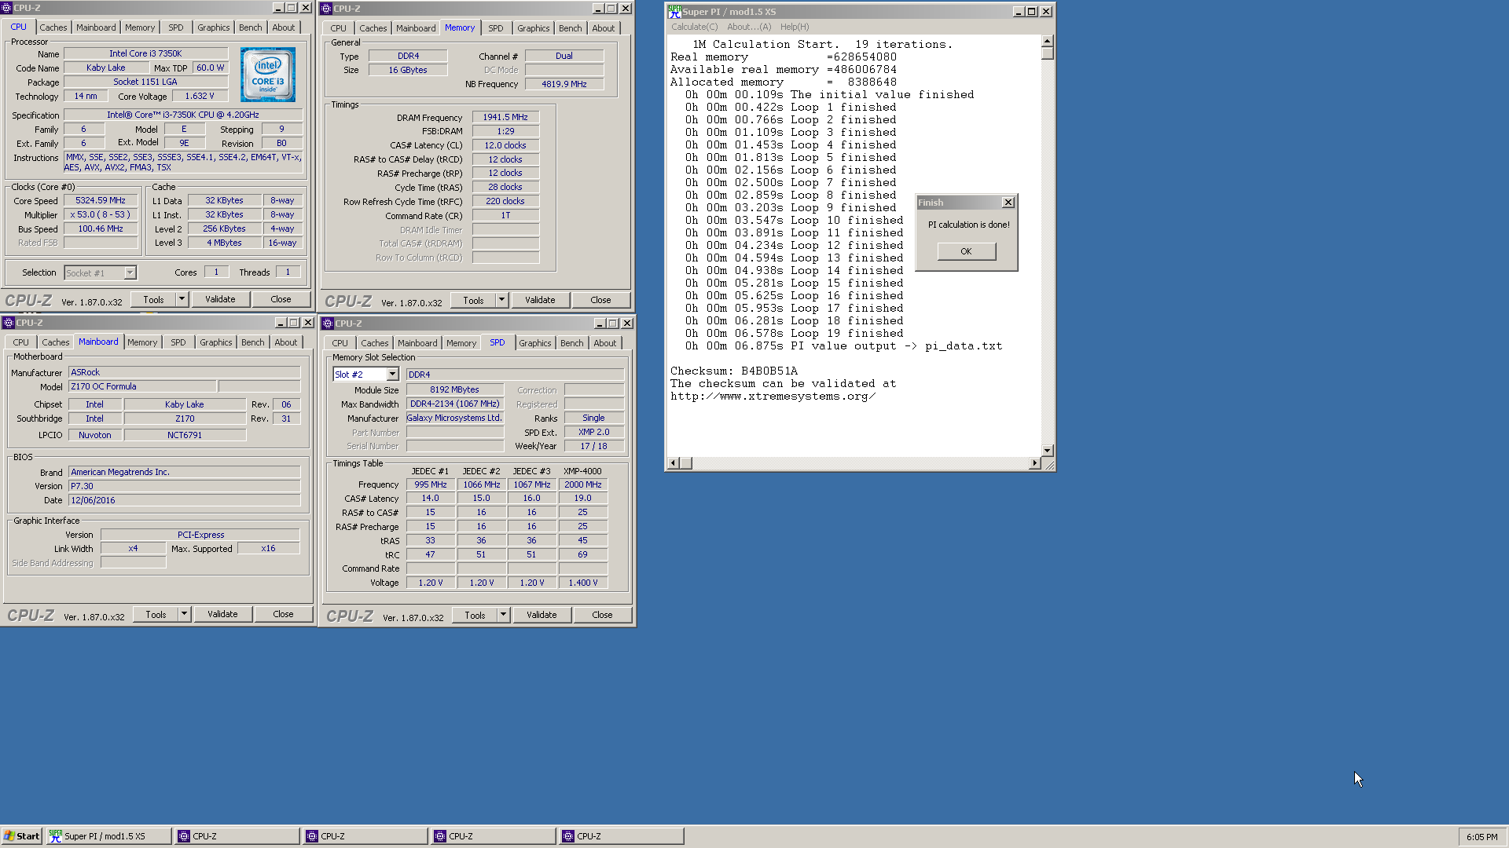Click the CPU-Z title icon in CPU window

[x=6, y=8]
